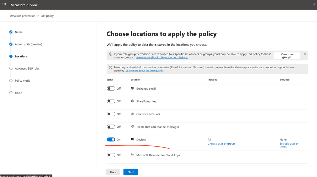This screenshot has height=177, width=317.
Task: Click the info icon in on-premises banner
Action: pyautogui.click(x=111, y=67)
